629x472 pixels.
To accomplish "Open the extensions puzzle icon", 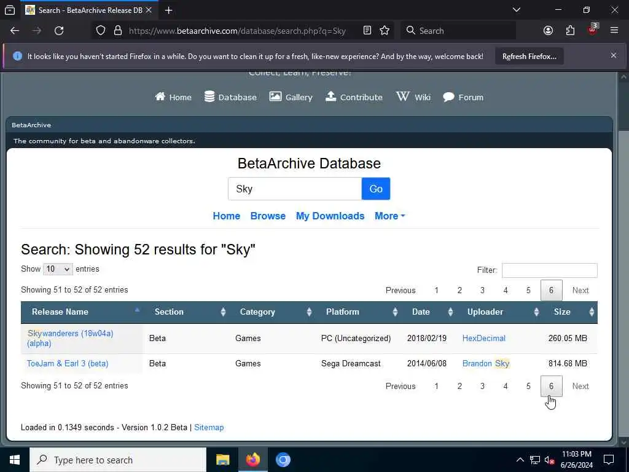I will tap(570, 31).
